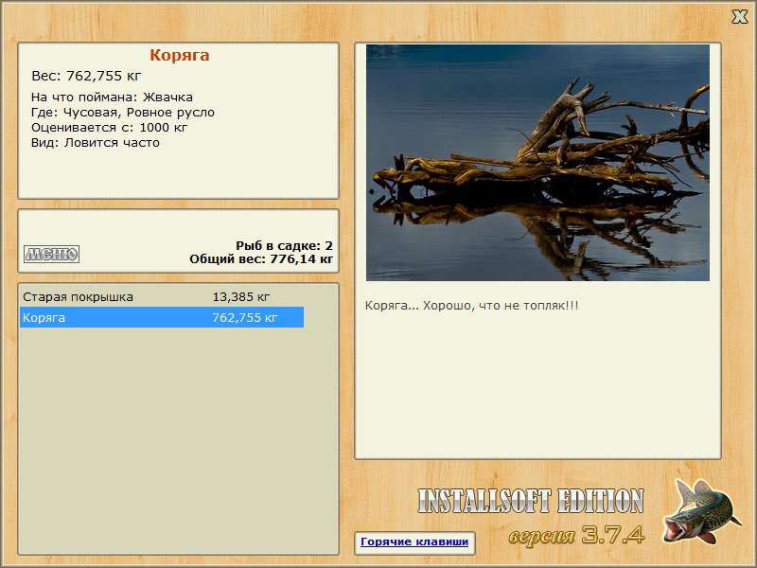
Task: Click the 762,755 кг value in list
Action: click(x=245, y=318)
